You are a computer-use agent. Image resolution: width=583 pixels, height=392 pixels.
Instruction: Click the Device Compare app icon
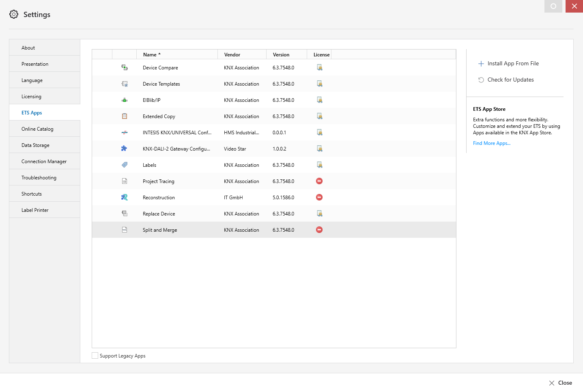point(125,67)
